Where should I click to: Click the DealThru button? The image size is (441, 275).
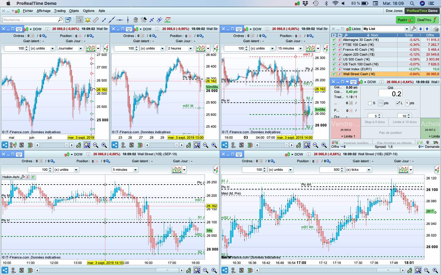click(x=428, y=20)
